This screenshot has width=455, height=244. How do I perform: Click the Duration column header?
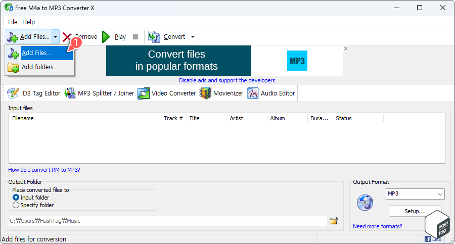(320, 118)
